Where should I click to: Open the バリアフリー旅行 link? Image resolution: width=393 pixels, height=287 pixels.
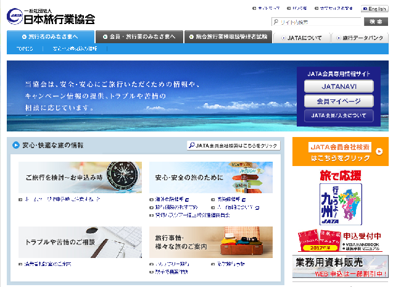(x=172, y=264)
